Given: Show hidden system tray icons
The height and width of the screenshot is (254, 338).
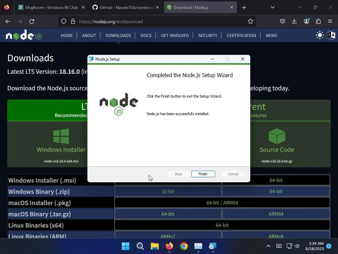Looking at the screenshot, I should pyautogui.click(x=268, y=246).
